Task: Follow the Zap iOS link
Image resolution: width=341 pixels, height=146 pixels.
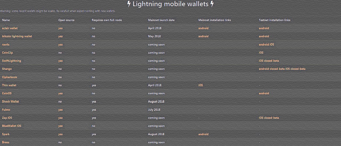Action: click(x=7, y=118)
